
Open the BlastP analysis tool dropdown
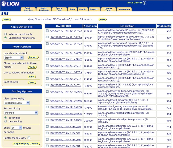coord(14,57)
